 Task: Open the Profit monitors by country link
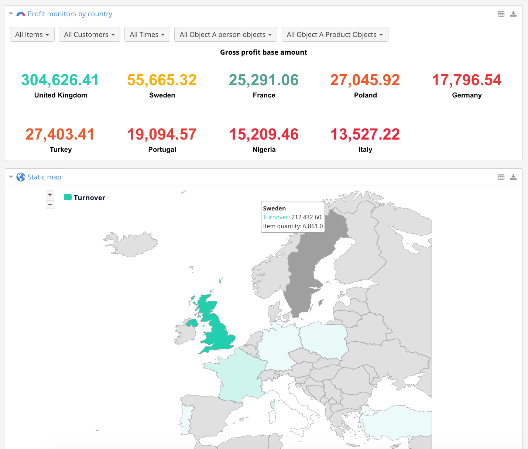tap(70, 14)
